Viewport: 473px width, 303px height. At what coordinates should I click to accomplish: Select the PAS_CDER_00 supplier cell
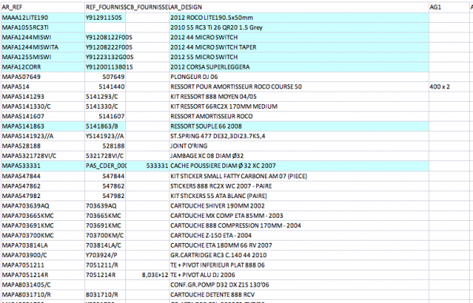(105, 166)
